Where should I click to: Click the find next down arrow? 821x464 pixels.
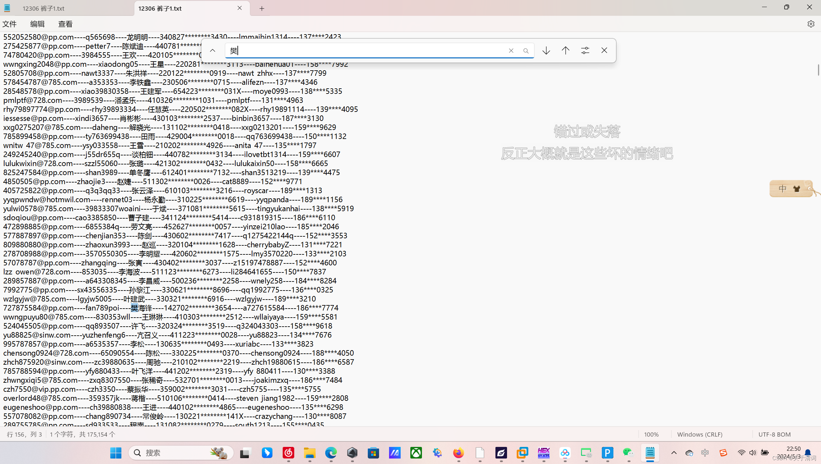tap(546, 51)
